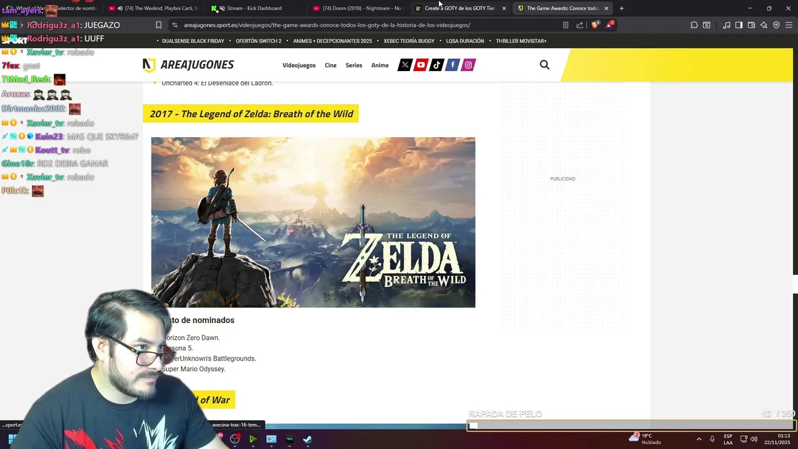This screenshot has width=798, height=449.
Task: Open the OFERTÓN SWITCH 2 link
Action: 258,41
